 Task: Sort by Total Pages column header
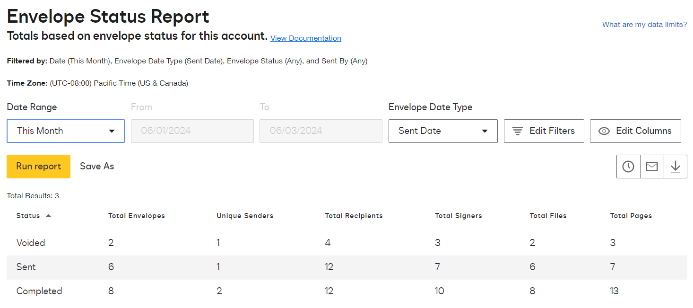631,216
